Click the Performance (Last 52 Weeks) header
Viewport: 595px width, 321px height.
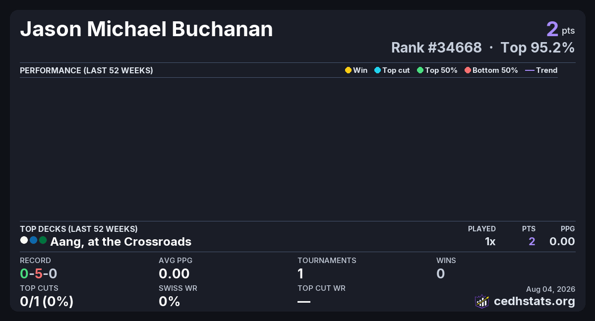(x=86, y=70)
